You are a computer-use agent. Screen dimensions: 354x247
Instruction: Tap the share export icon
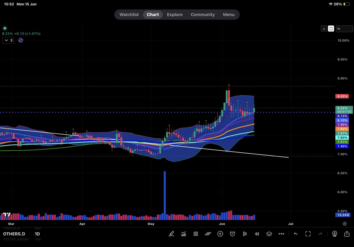[x=347, y=234]
